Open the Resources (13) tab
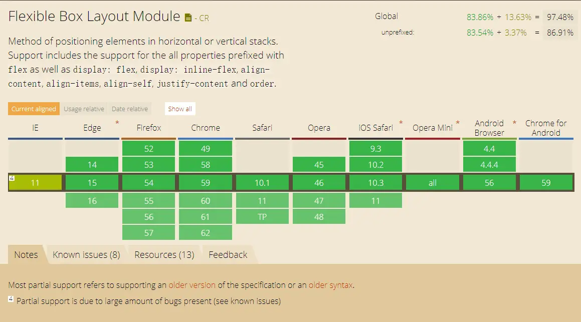Screen dimensions: 581x322 click(x=164, y=255)
